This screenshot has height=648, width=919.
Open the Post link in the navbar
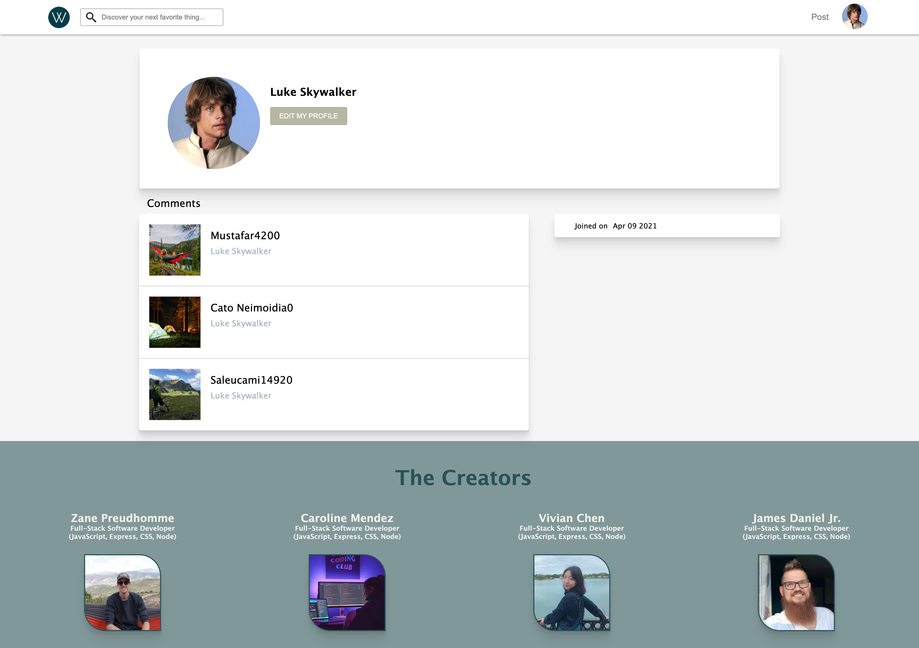click(x=819, y=17)
